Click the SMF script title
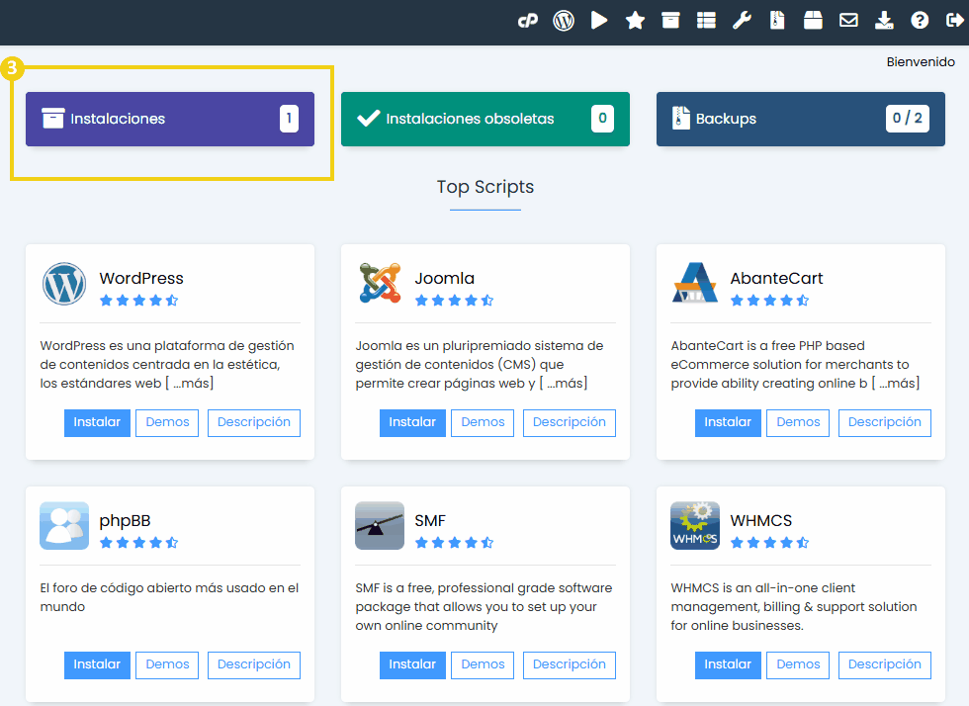Viewport: 969px width, 706px height. pyautogui.click(x=430, y=520)
